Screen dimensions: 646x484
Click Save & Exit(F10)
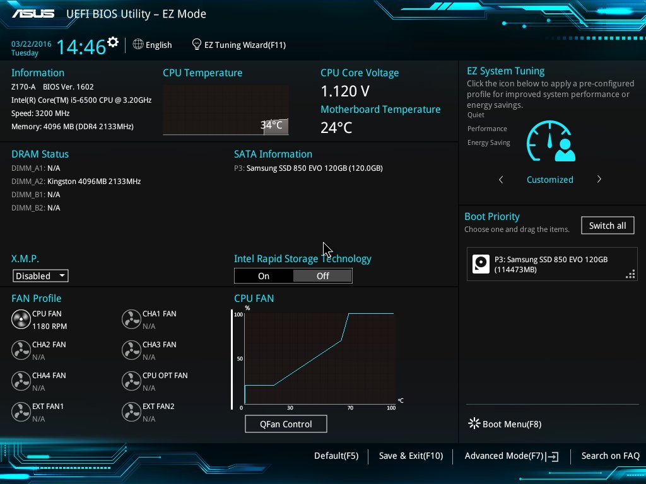(411, 456)
